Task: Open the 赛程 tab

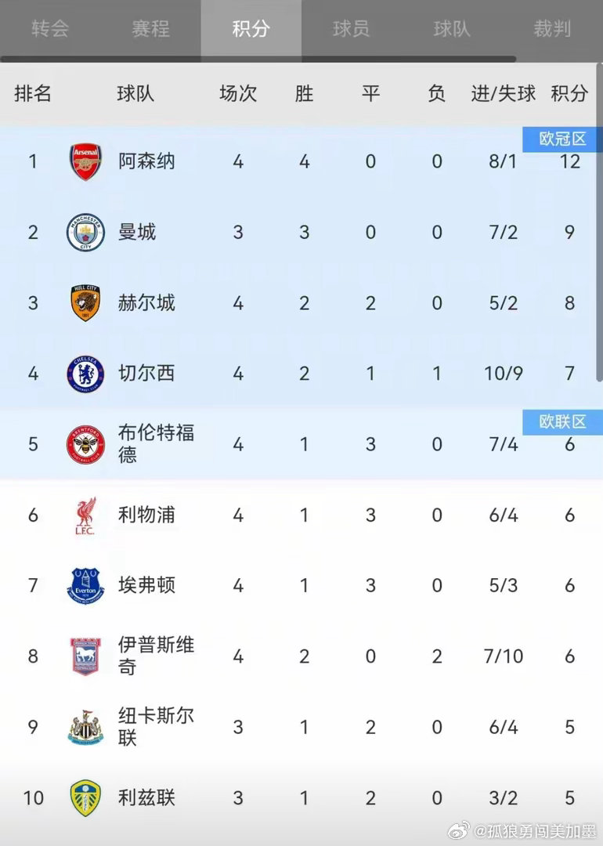Action: point(150,28)
